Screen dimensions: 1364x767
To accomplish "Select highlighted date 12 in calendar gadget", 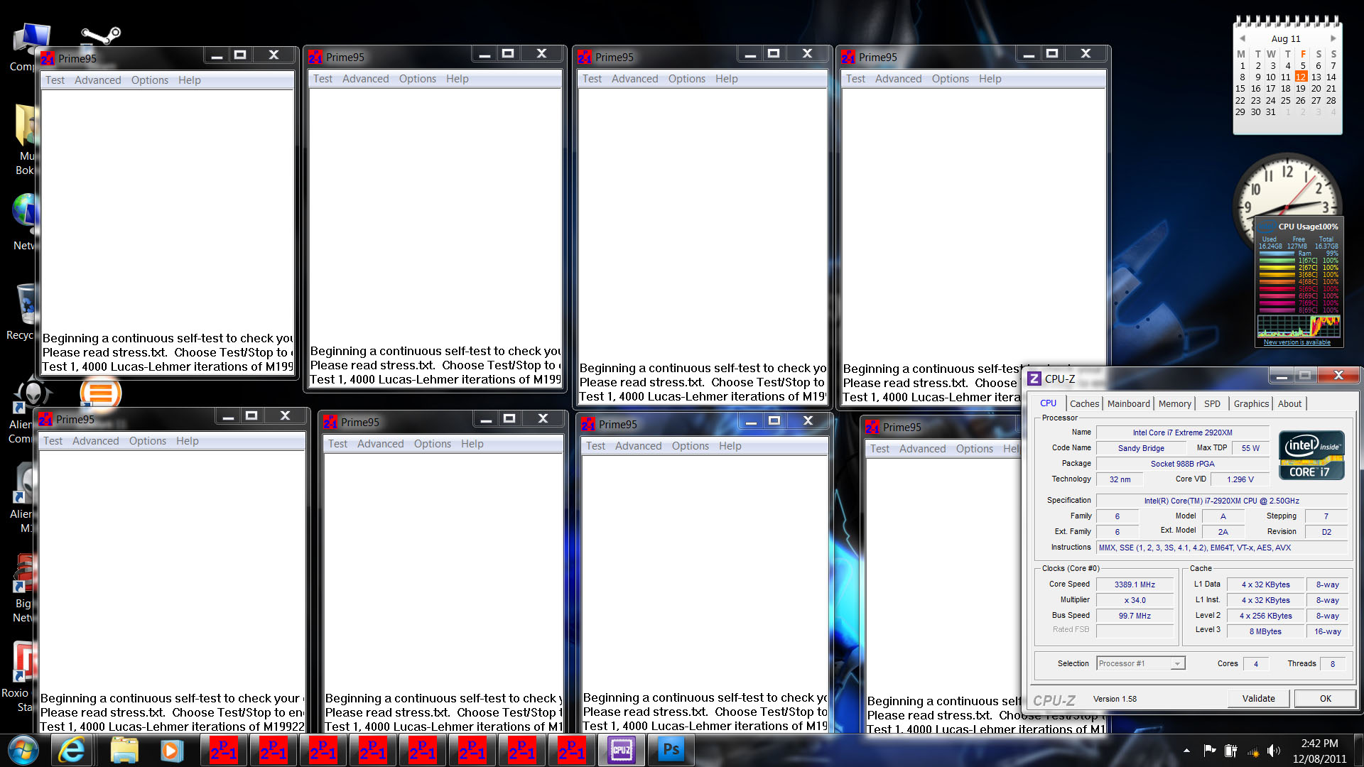I will [x=1301, y=77].
